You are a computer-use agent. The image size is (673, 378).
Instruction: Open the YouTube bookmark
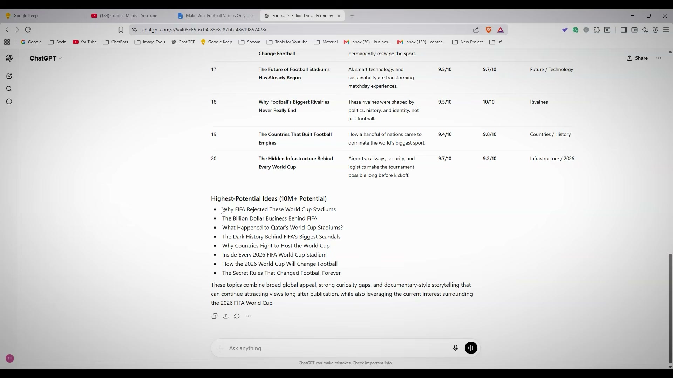click(85, 42)
